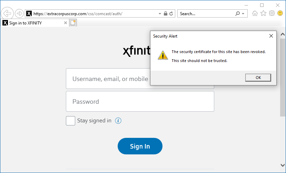Click the browser Forward arrow button
This screenshot has width=286, height=173.
pyautogui.click(x=19, y=13)
